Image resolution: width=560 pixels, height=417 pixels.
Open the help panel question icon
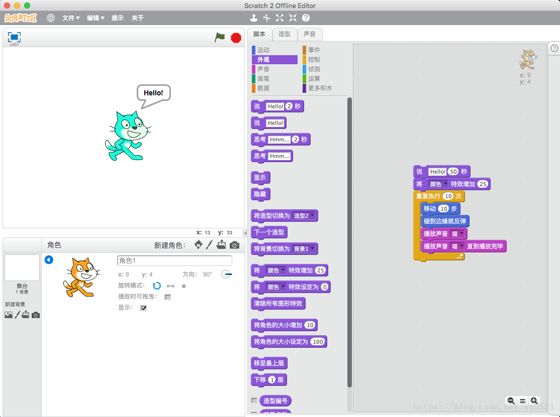[554, 48]
